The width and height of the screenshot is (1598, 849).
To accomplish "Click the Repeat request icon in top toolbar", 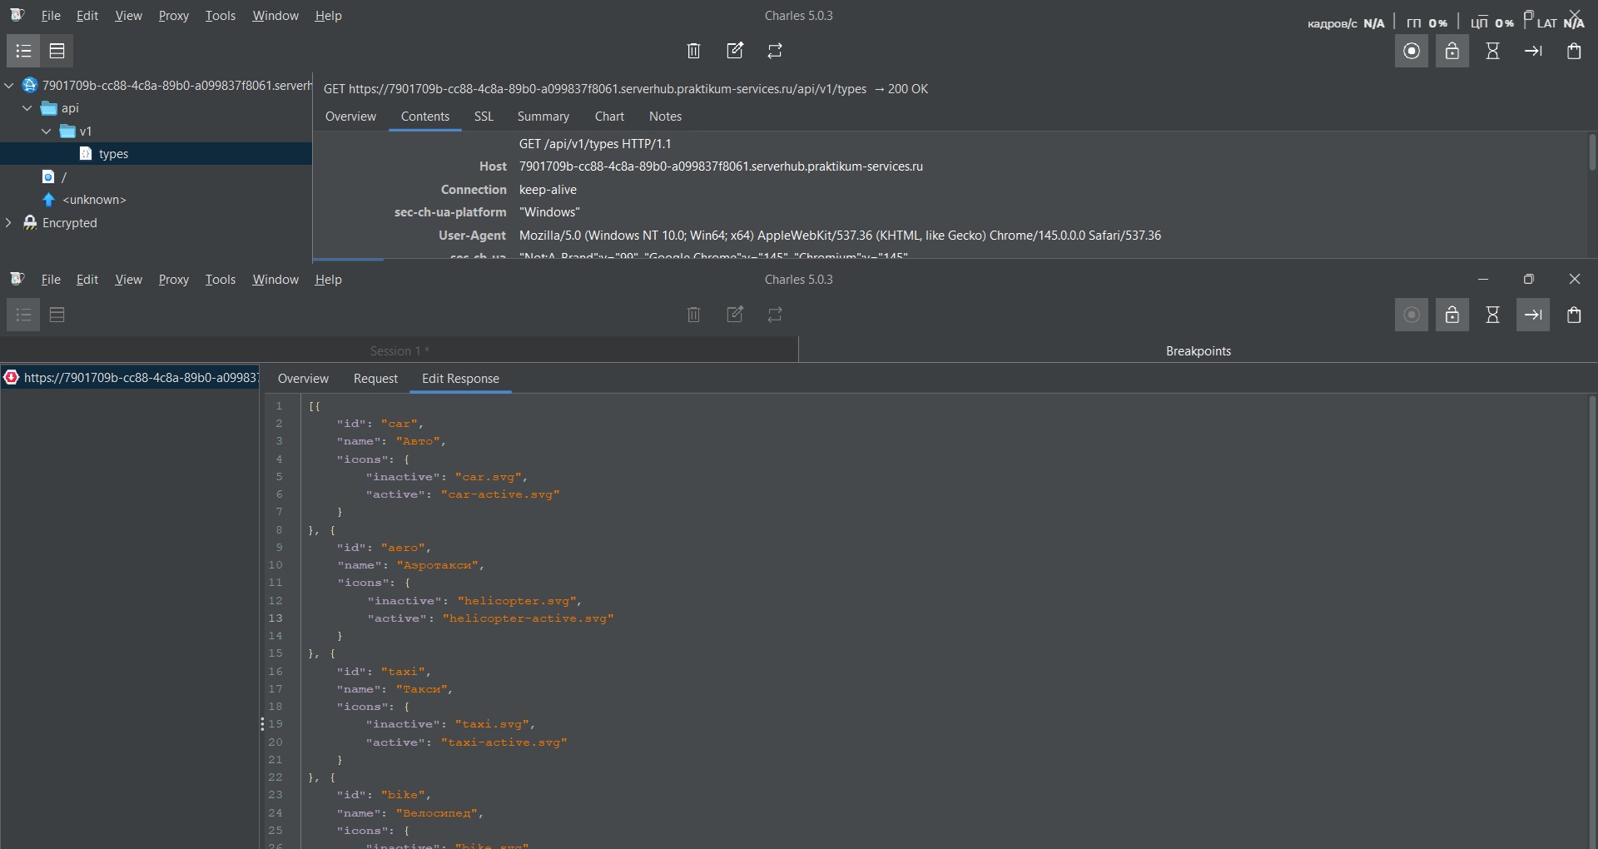I will click(775, 51).
